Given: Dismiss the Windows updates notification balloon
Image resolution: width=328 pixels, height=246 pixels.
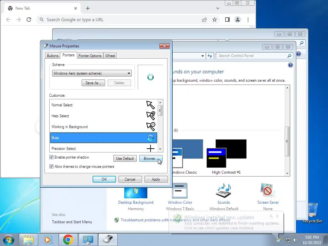Looking at the screenshot, I should point(277,216).
